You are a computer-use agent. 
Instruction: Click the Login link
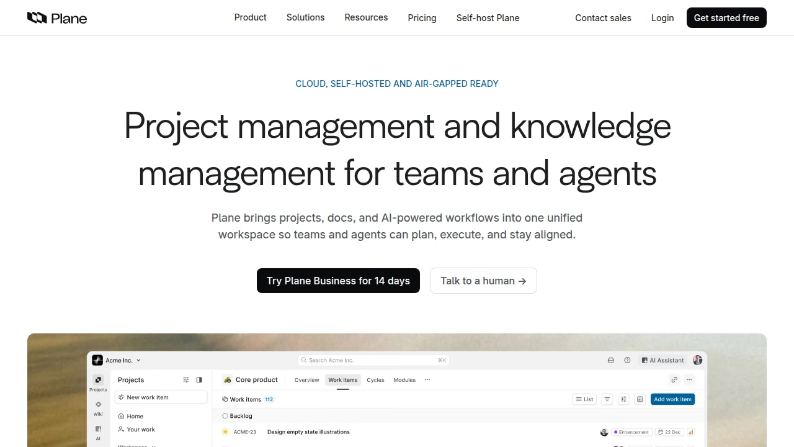662,18
